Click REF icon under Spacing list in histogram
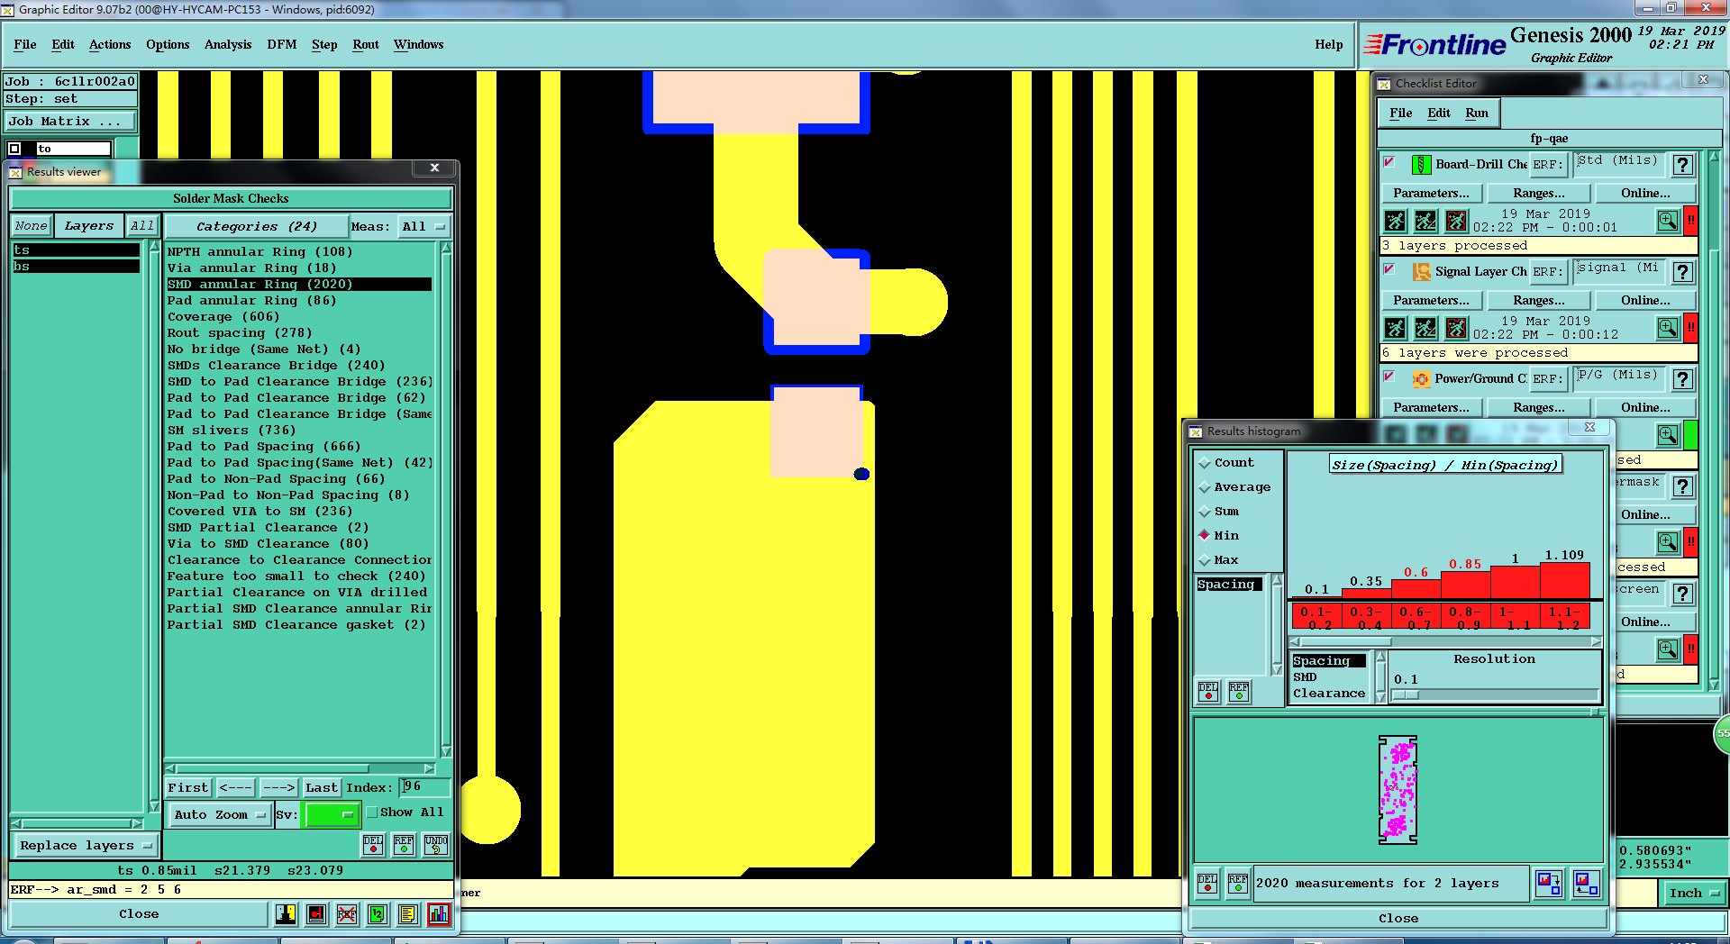This screenshot has height=944, width=1730. pyautogui.click(x=1239, y=692)
